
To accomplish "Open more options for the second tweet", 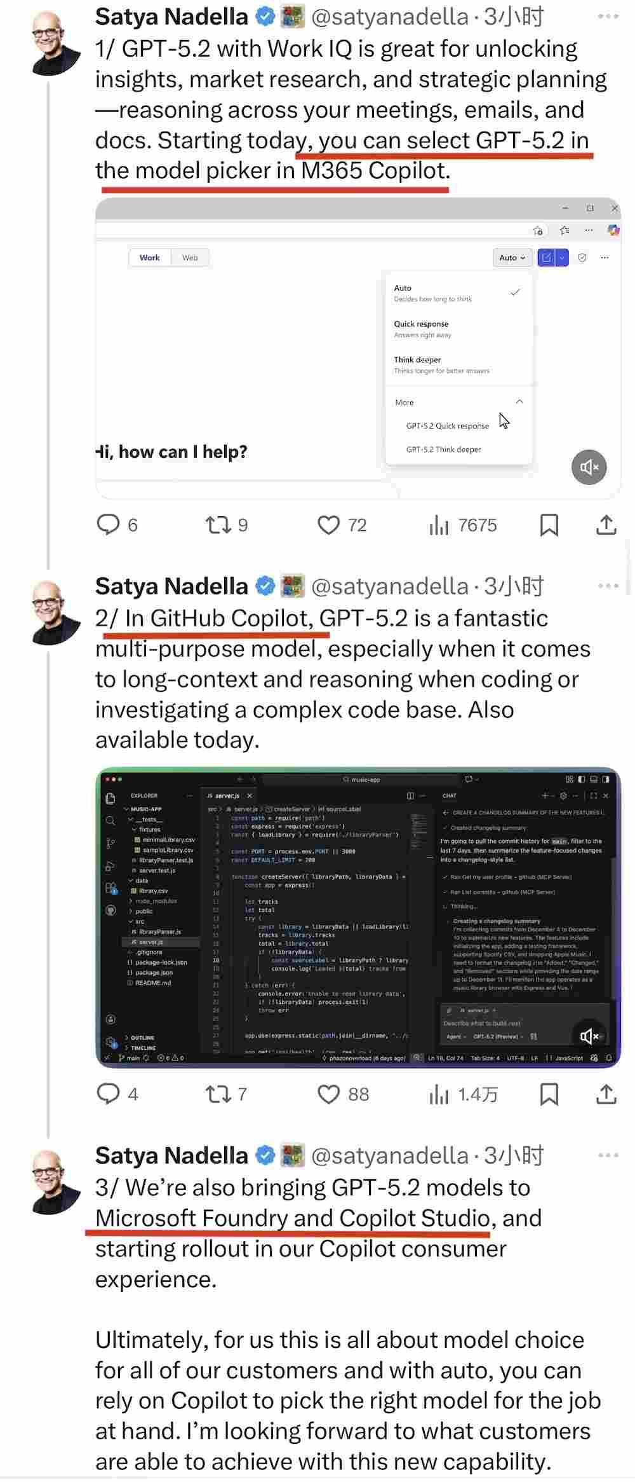I will pyautogui.click(x=608, y=586).
